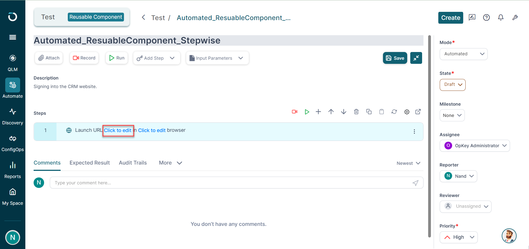This screenshot has width=529, height=249.
Task: Copy the step using the copy icon
Action: pyautogui.click(x=369, y=112)
